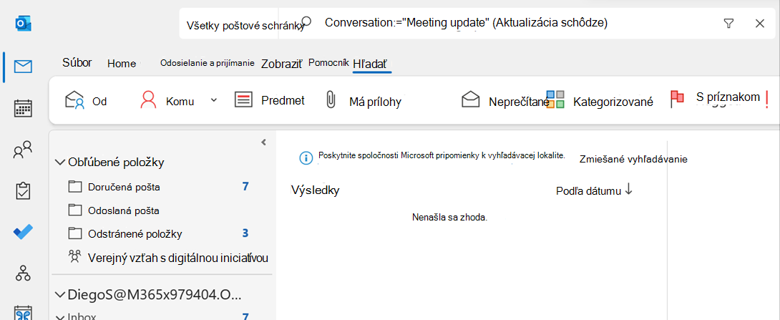Filter results by Neprečítané unread

point(504,101)
